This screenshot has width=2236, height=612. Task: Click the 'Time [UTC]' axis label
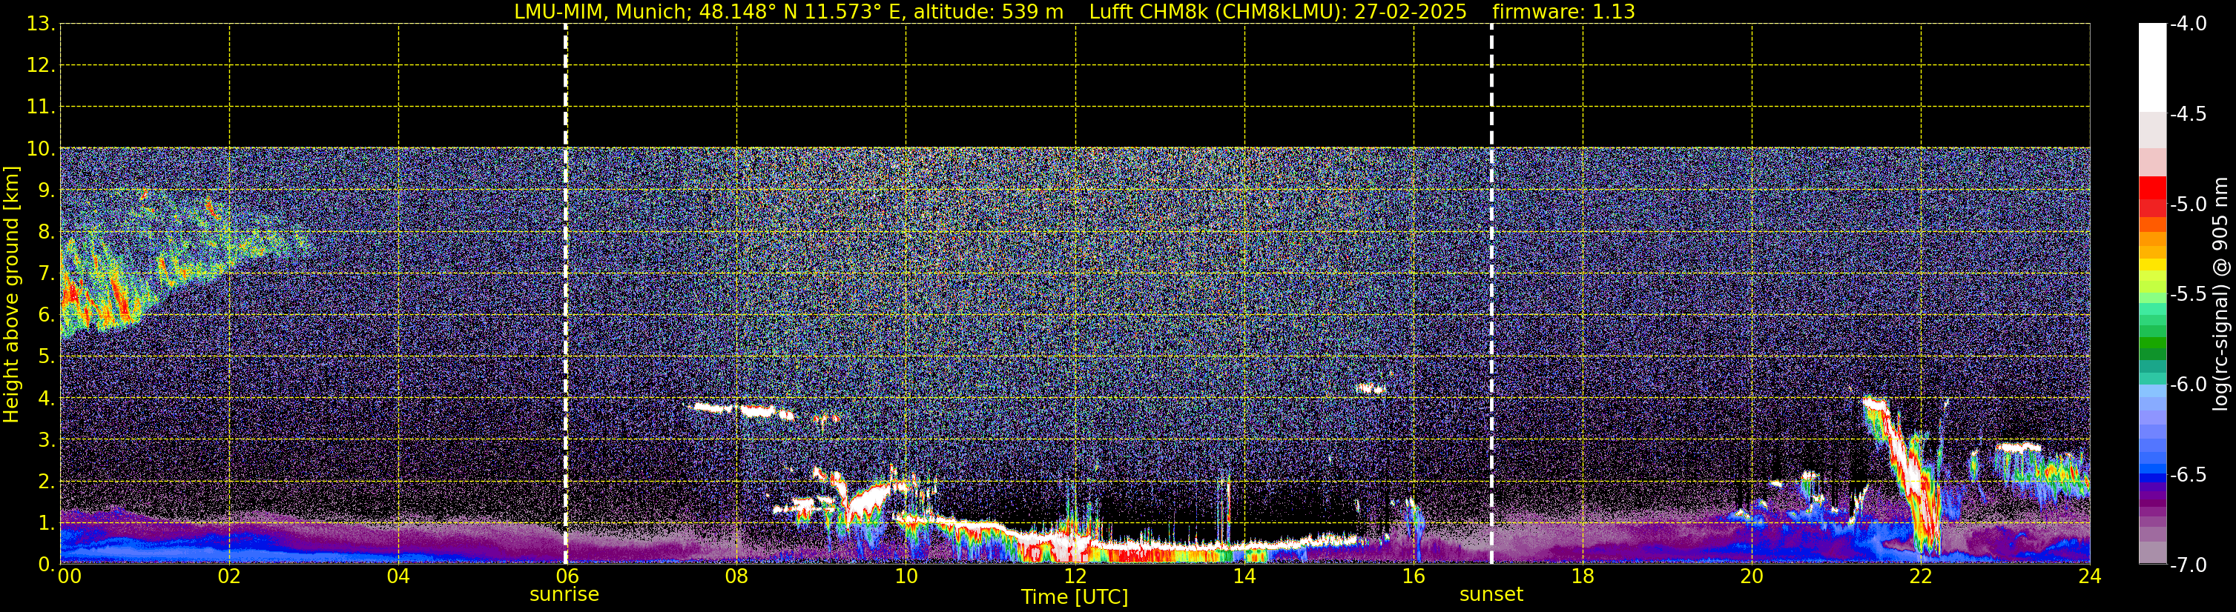point(1075,597)
